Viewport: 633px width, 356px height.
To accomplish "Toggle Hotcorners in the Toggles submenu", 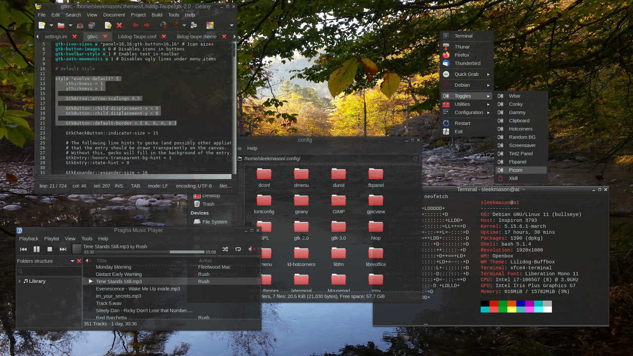I will pos(521,129).
